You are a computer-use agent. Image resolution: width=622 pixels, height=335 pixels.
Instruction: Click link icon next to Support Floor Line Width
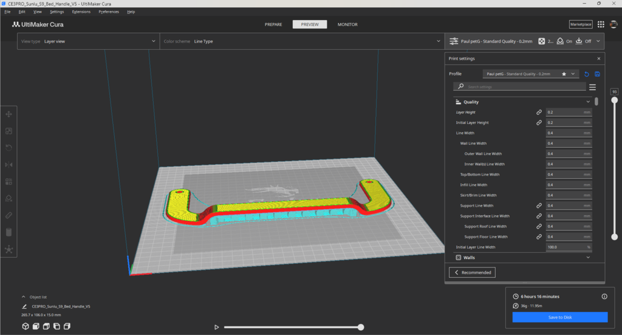point(539,237)
